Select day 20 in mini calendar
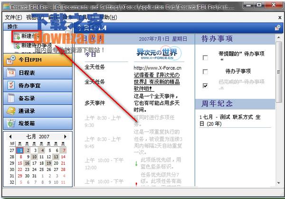The width and height of the screenshot is (285, 199). click(x=56, y=163)
